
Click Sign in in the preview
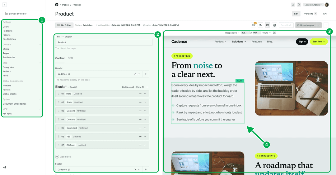302,42
